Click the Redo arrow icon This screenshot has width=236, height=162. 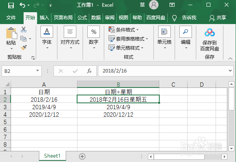tap(37, 5)
